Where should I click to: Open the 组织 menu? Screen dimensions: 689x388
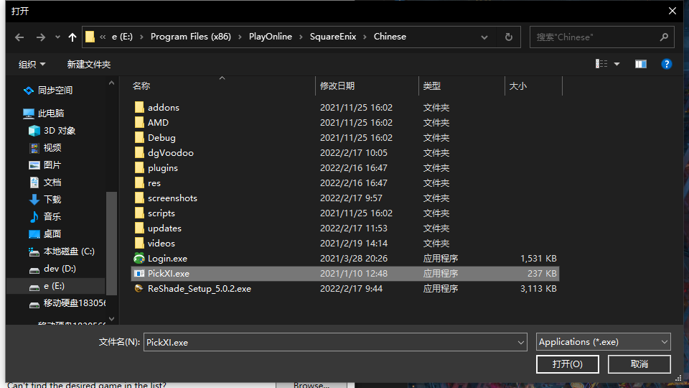pos(32,64)
